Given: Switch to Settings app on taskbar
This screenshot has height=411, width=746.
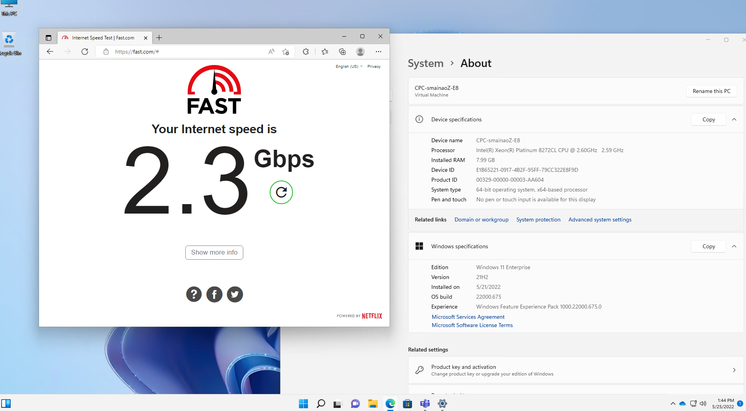Looking at the screenshot, I should pos(442,404).
